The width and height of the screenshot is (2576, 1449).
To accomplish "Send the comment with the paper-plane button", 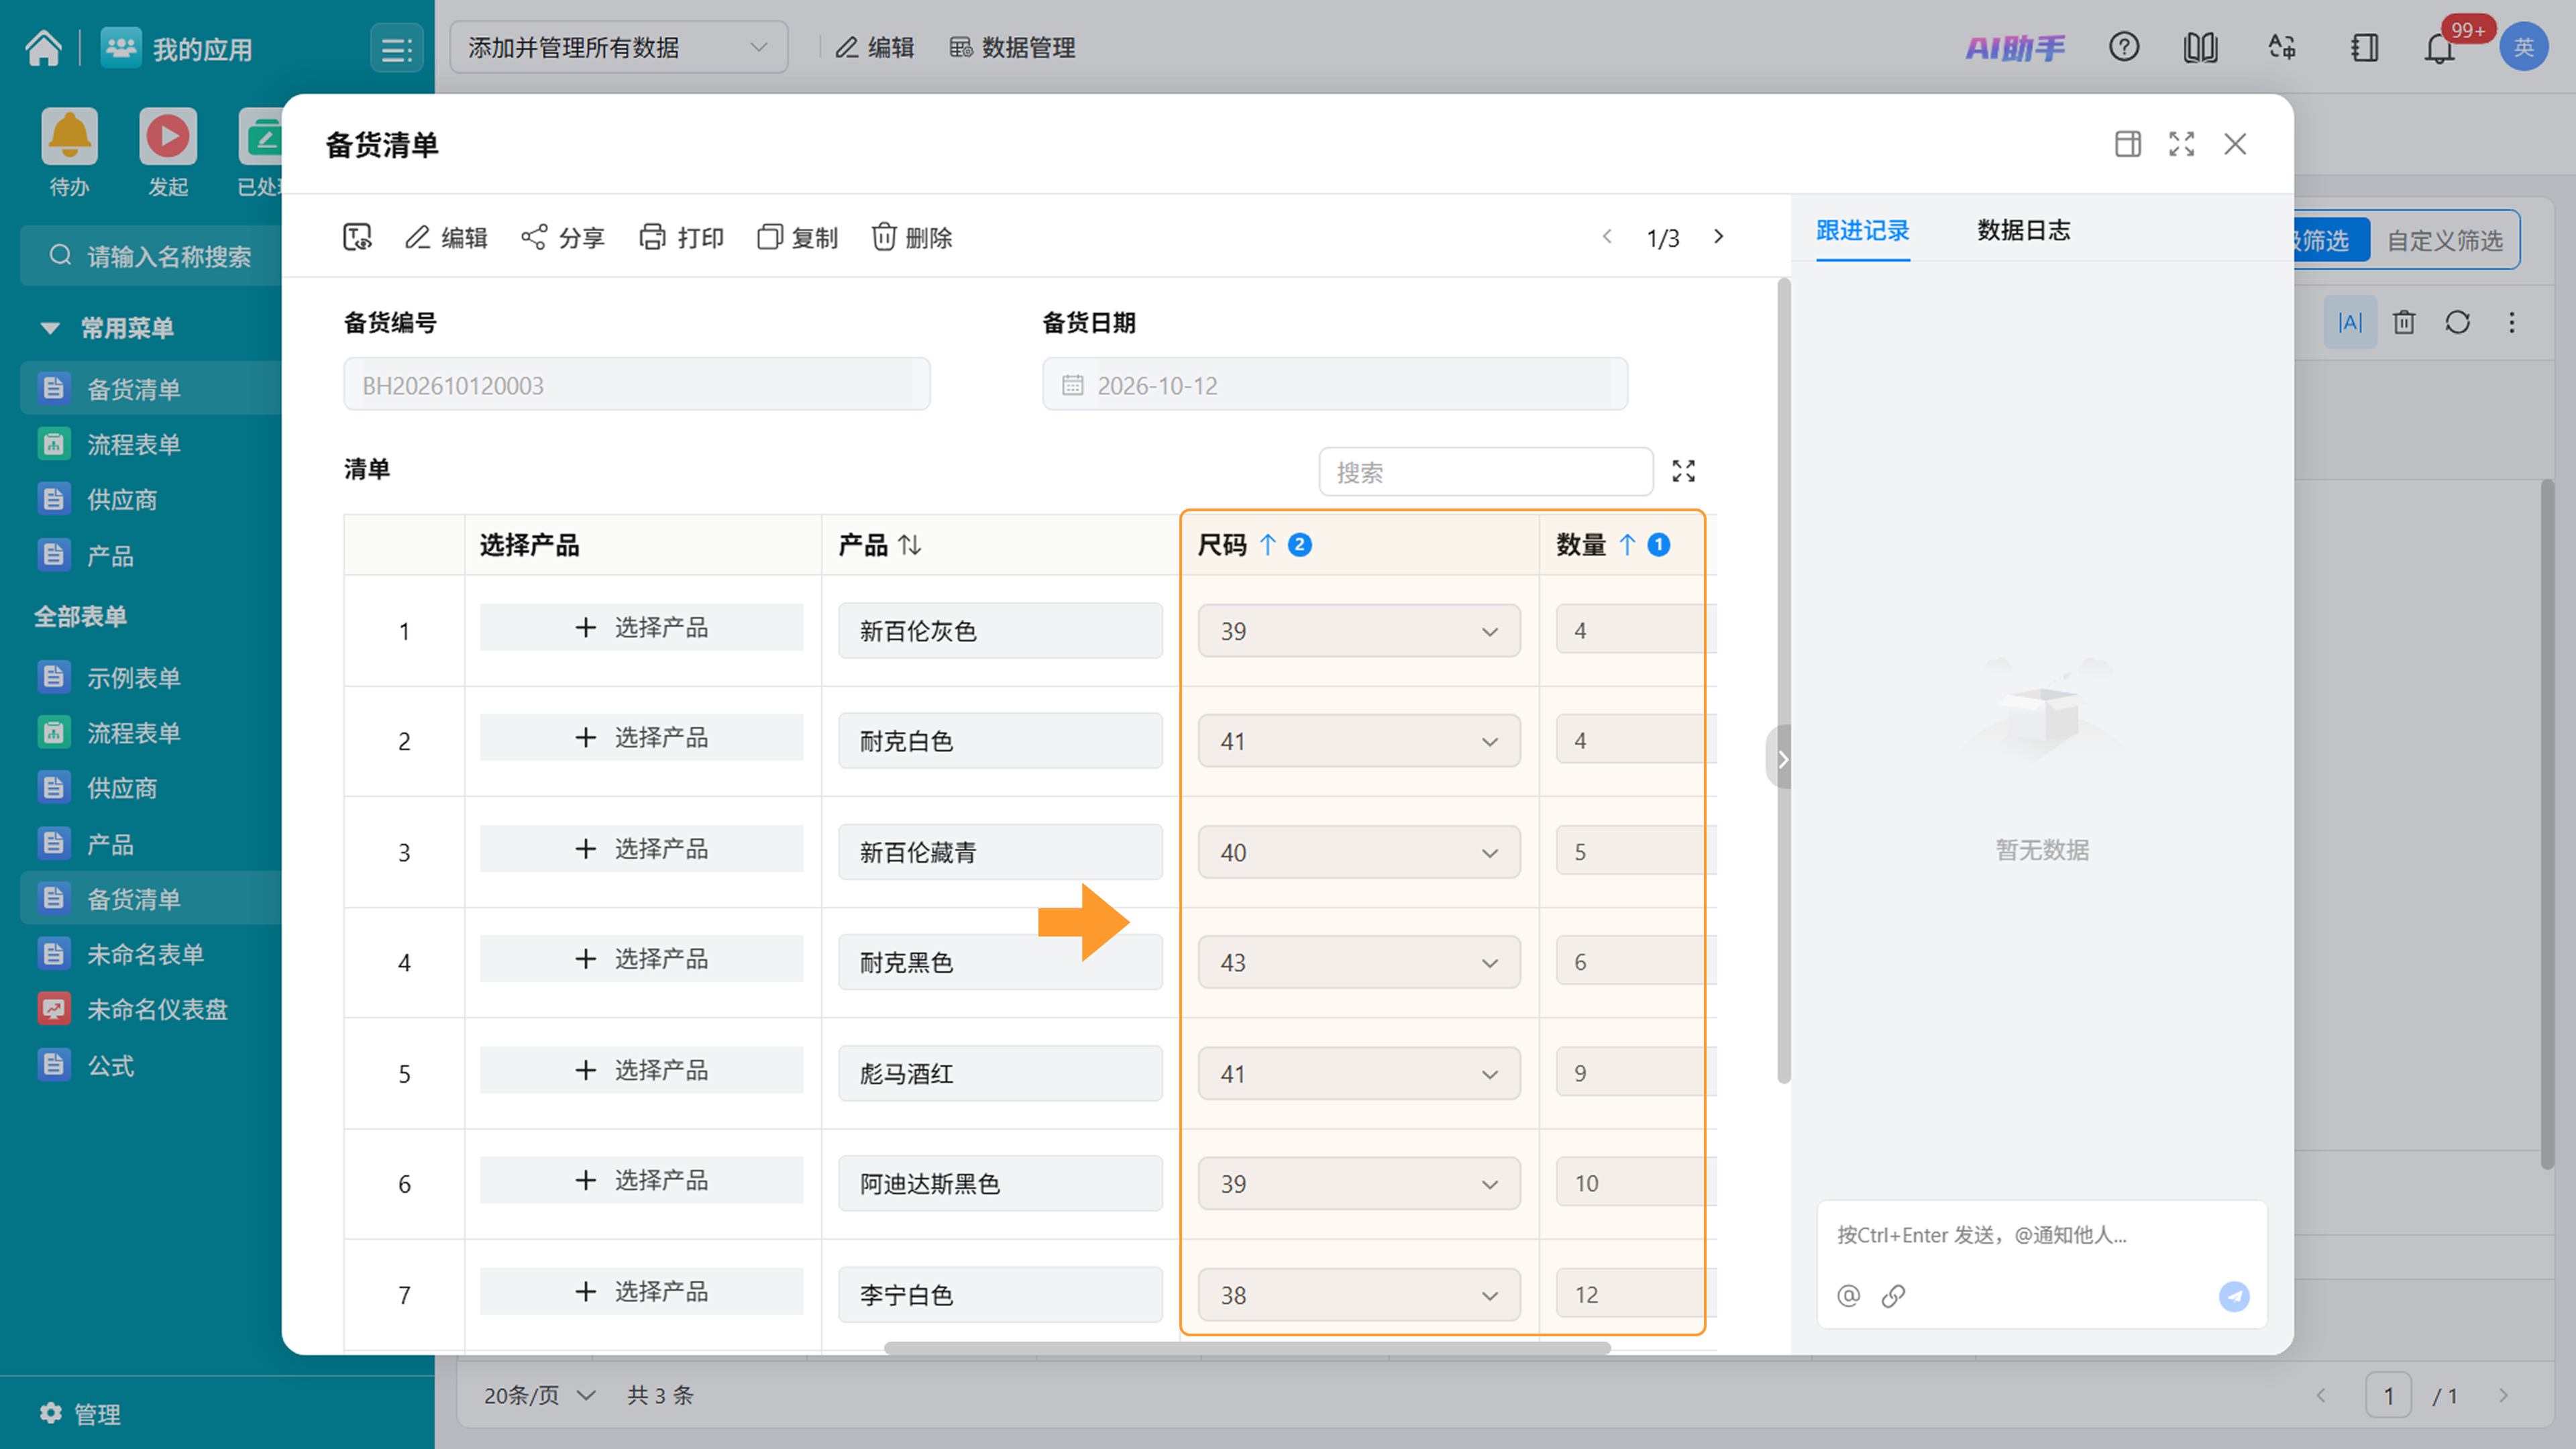I will (x=2234, y=1296).
